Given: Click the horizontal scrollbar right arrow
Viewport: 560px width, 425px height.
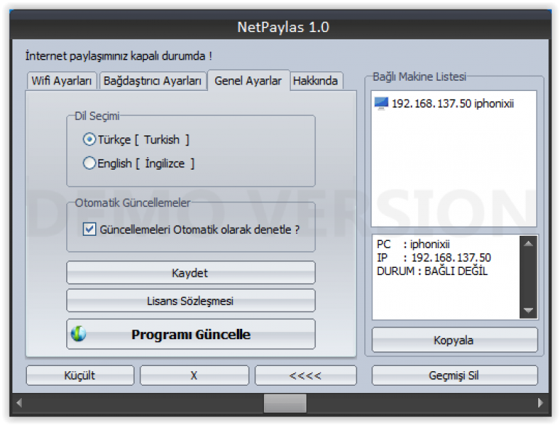Looking at the screenshot, I should tap(540, 403).
